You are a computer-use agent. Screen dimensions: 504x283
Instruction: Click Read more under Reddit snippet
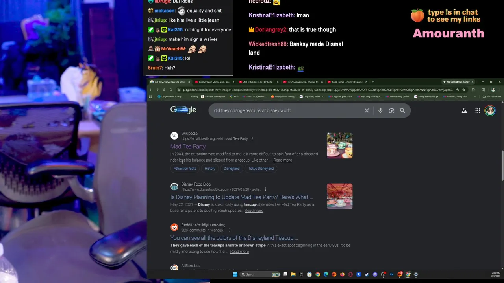[239, 252]
